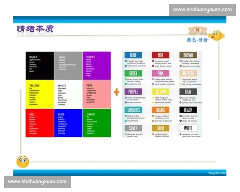Select the TAN/BEIGE label banner
The height and width of the screenshot is (192, 240).
coord(188,73)
